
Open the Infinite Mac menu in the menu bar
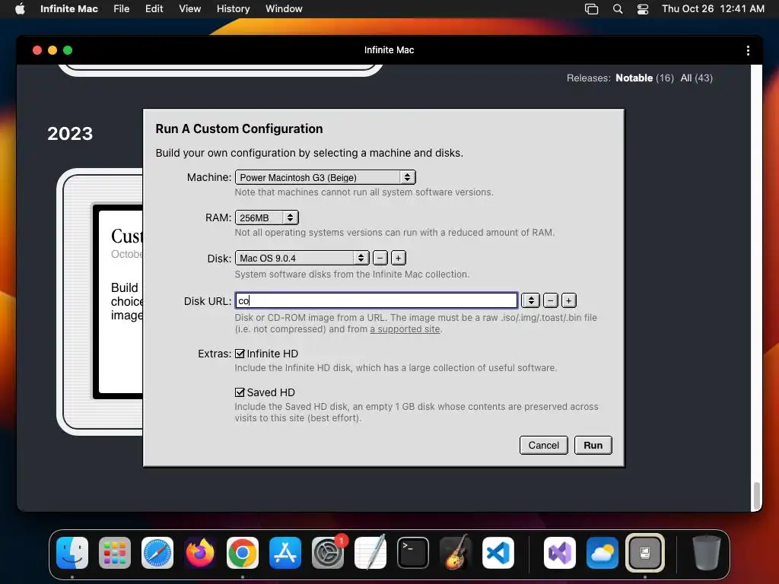(x=69, y=8)
